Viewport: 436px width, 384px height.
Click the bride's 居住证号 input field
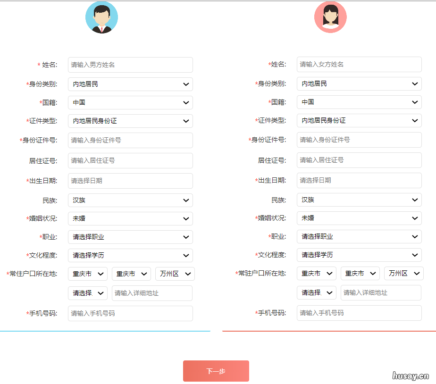click(x=359, y=160)
